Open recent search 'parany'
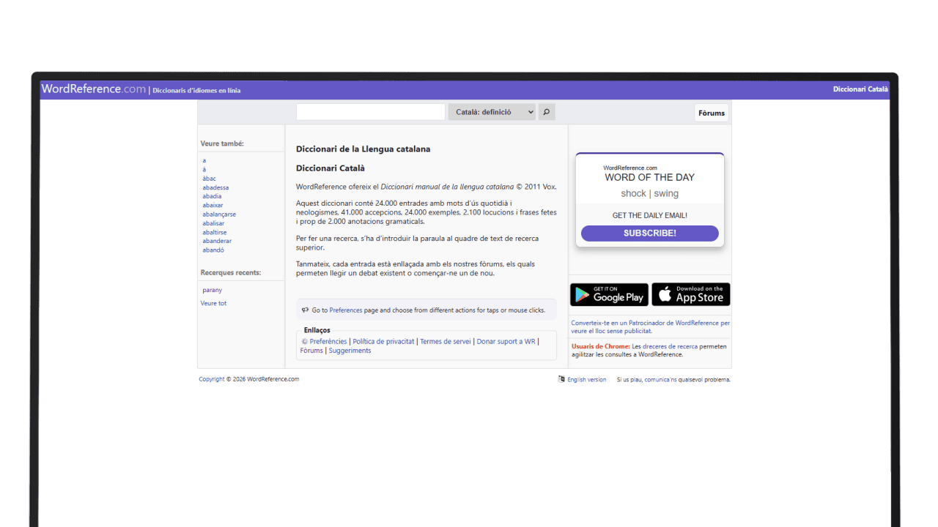Screen dimensions: 938x527 click(x=212, y=290)
